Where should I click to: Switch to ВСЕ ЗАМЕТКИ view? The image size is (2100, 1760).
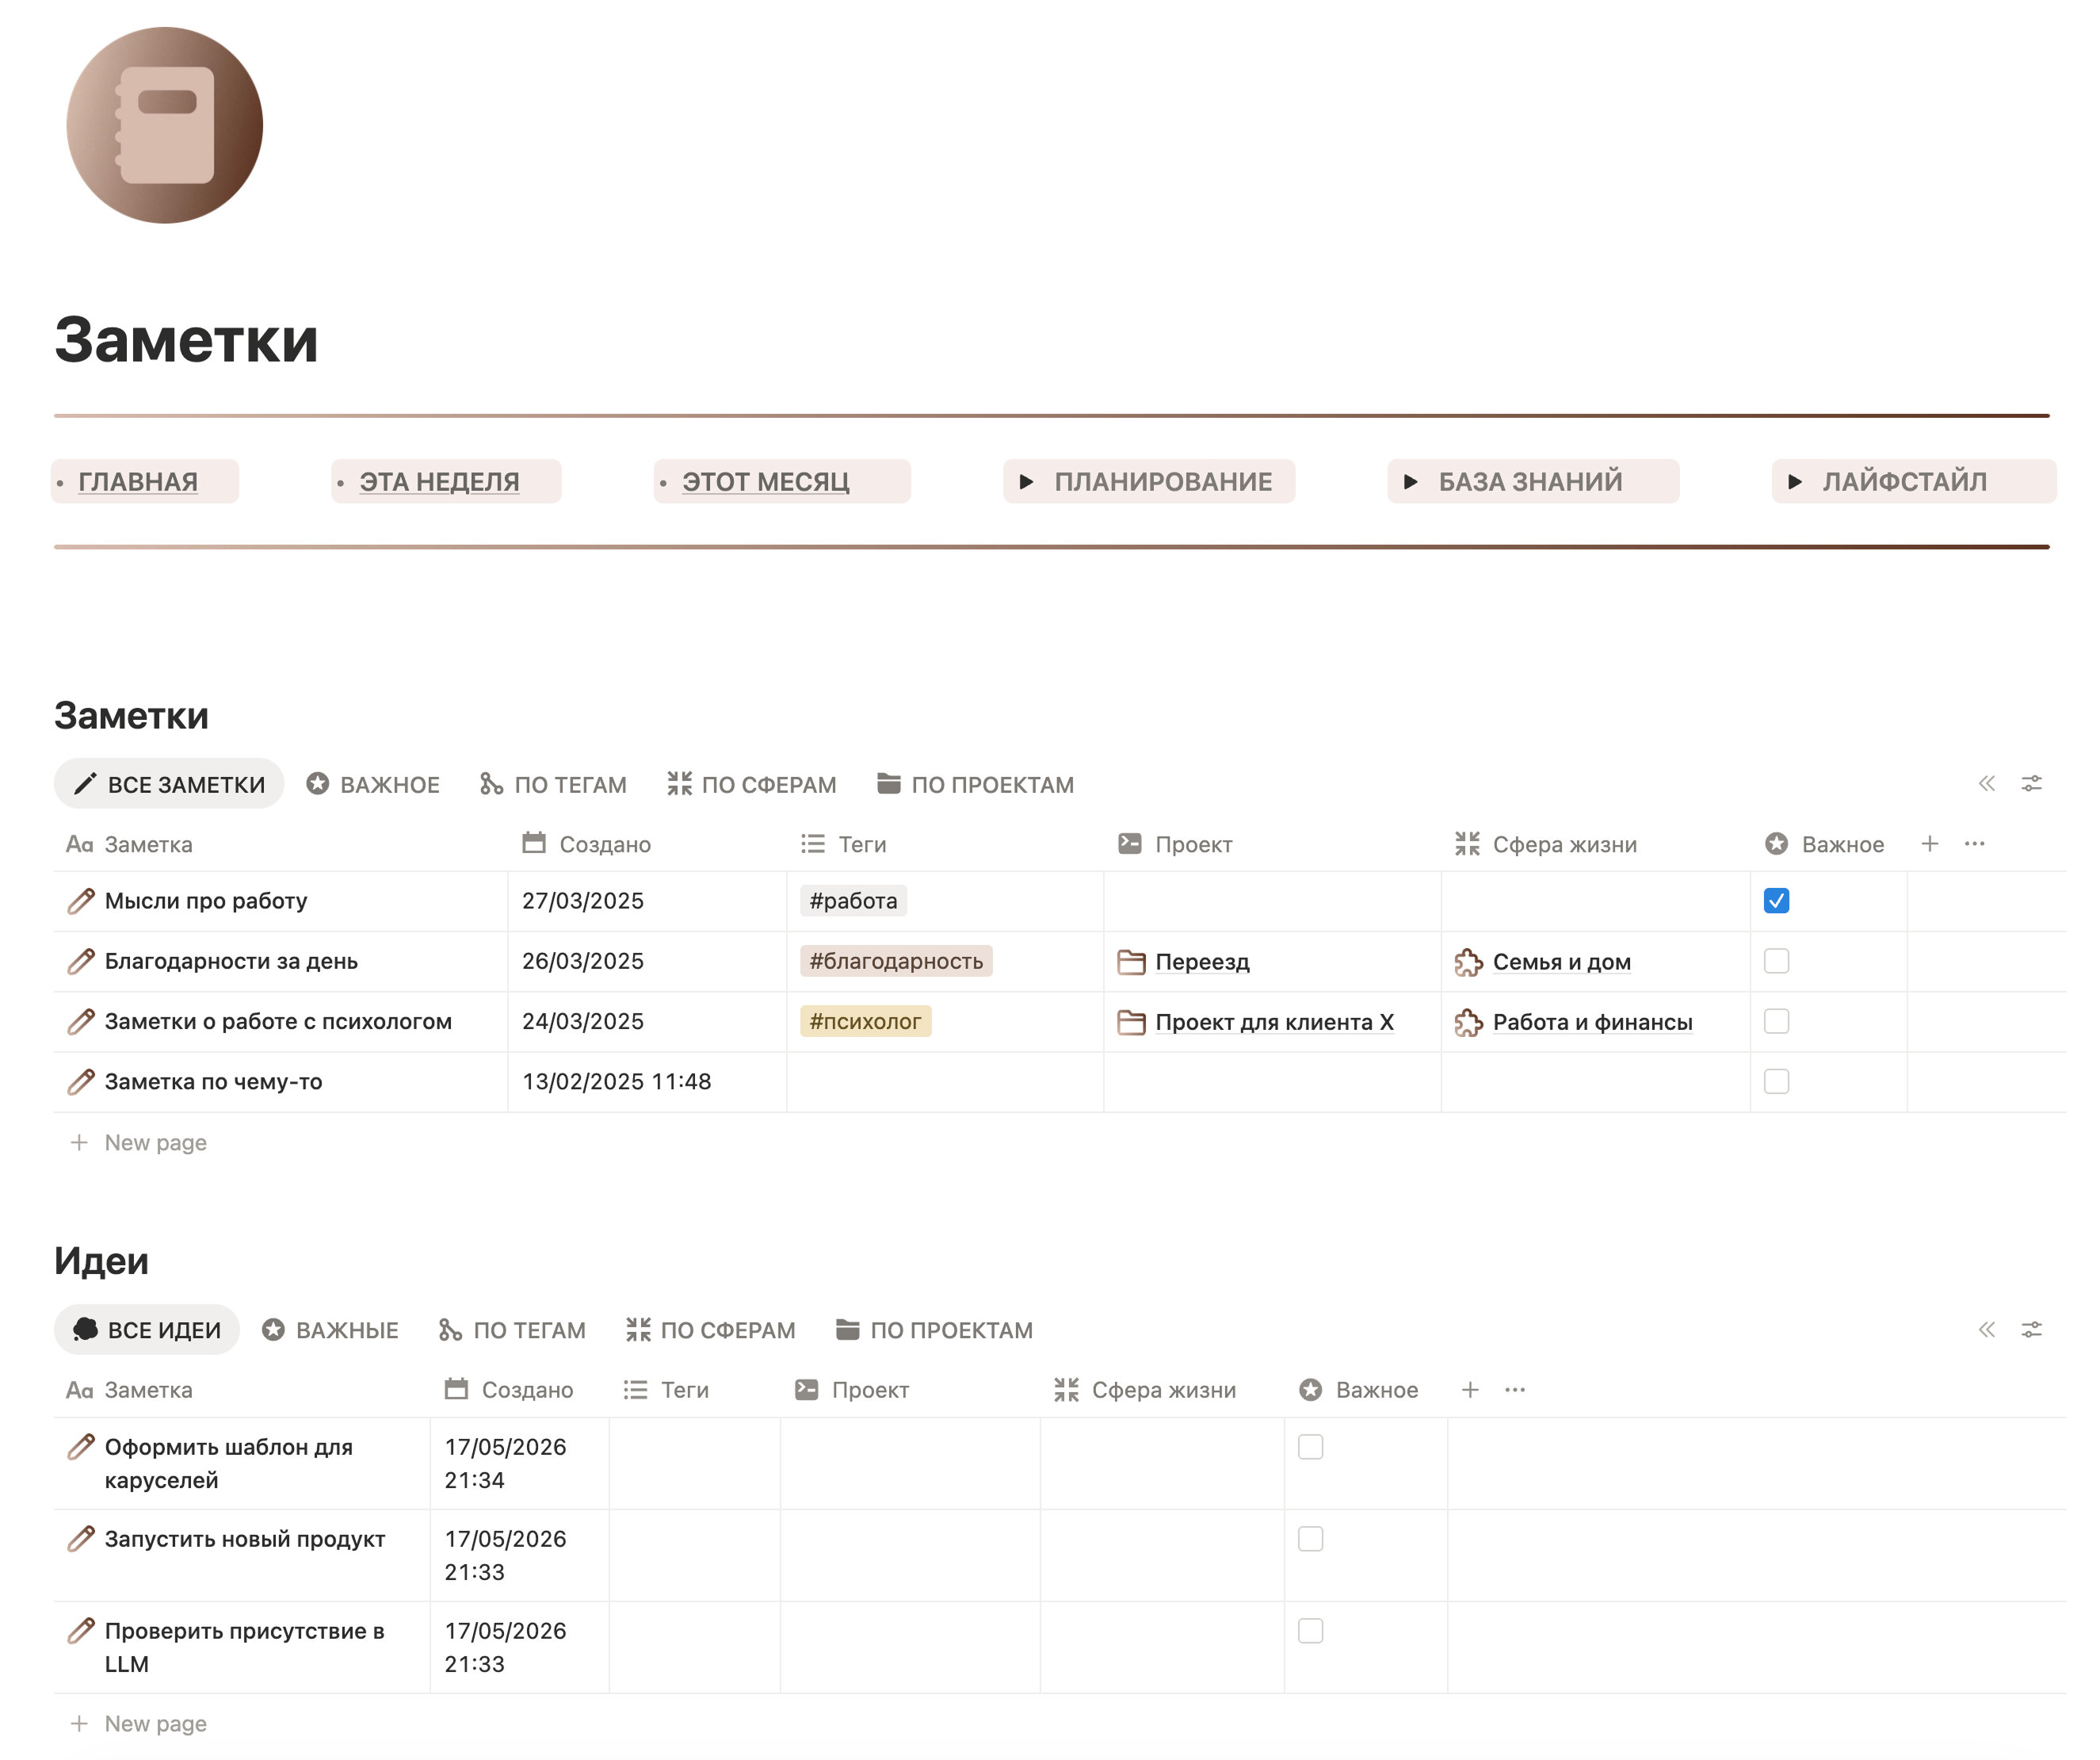click(x=169, y=783)
